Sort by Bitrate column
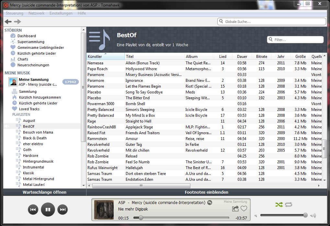Viewport: 330px width, 226px height. click(x=262, y=56)
